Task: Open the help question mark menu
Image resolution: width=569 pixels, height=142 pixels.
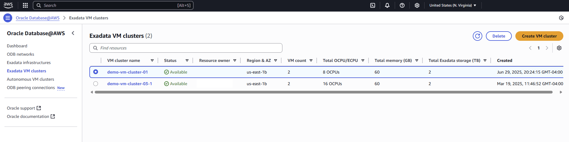Action: click(402, 5)
